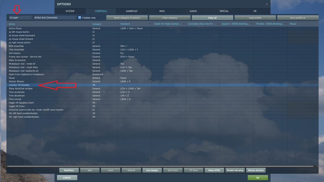This screenshot has width=324, height=182.
Task: Close the Options window with X
Action: click(267, 4)
